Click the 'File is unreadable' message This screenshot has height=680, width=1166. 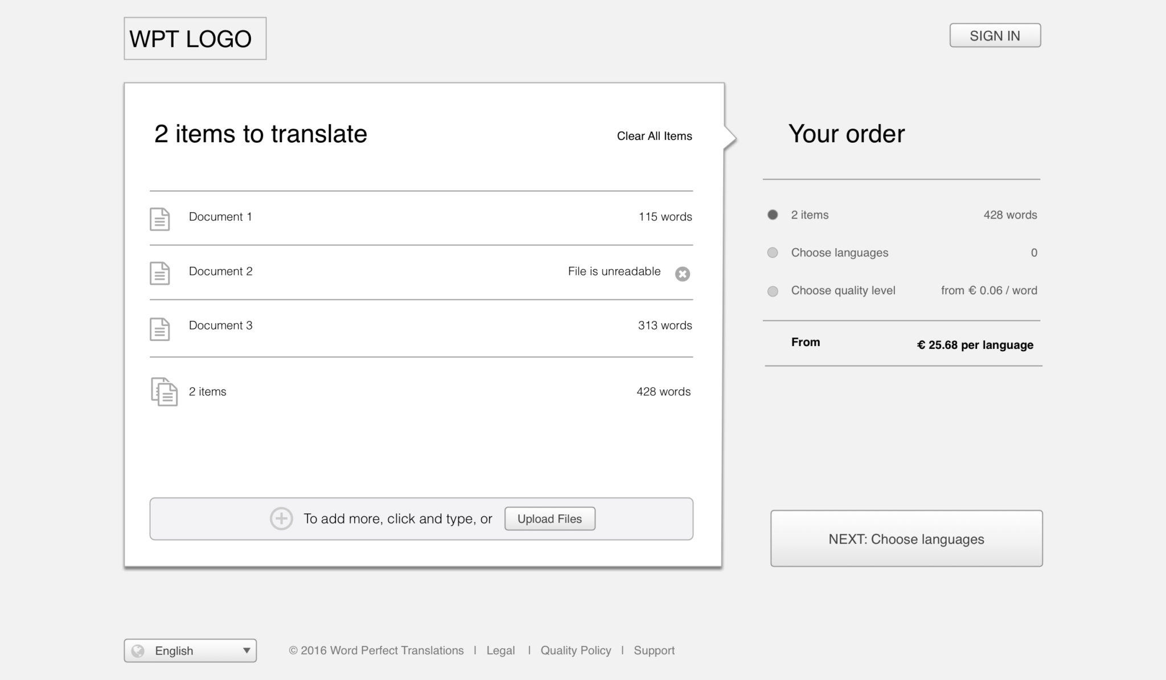pos(614,271)
